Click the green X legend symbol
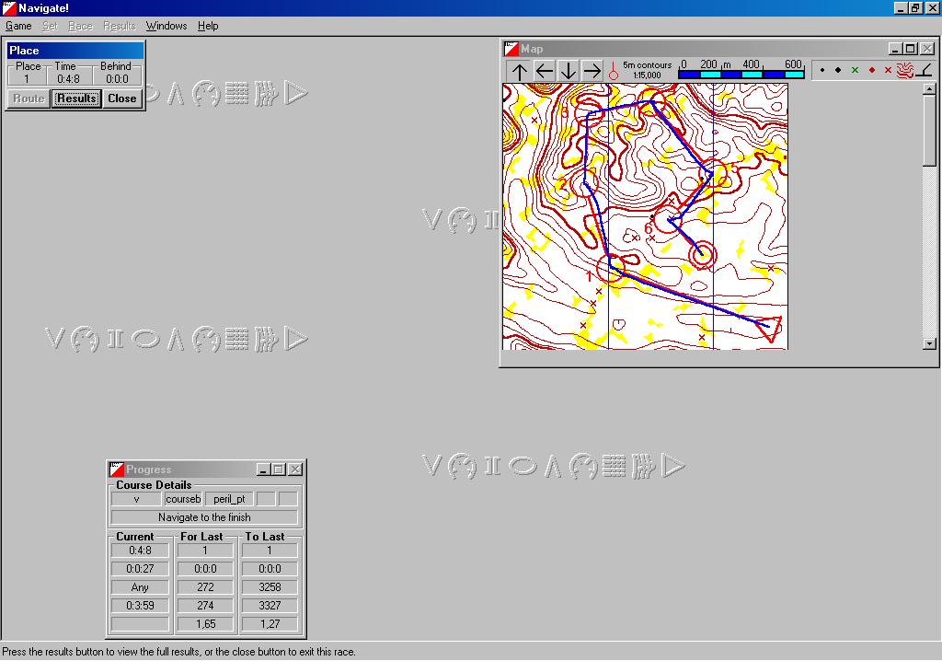 [855, 70]
